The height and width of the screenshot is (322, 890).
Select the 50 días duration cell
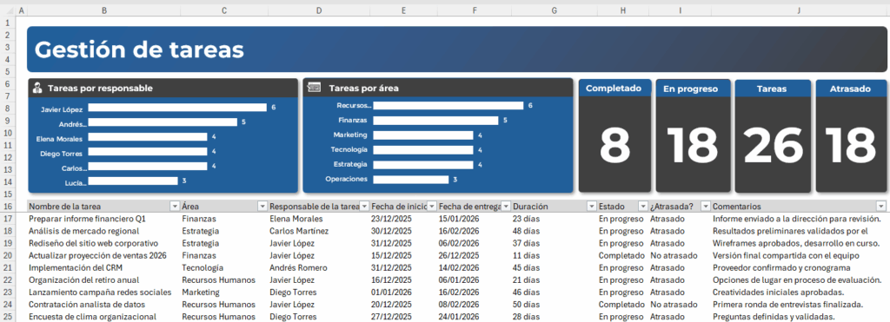(555, 305)
